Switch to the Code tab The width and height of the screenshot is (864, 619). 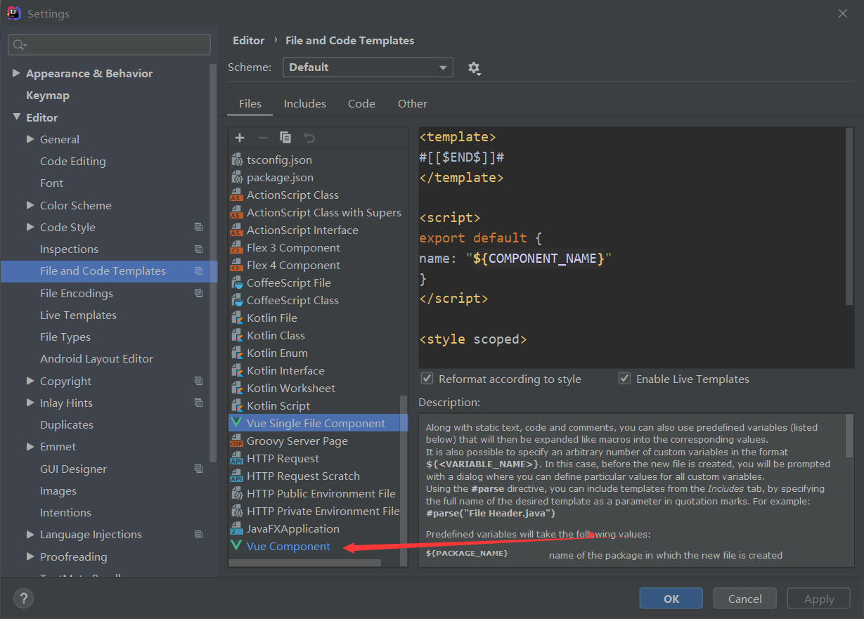click(x=361, y=103)
